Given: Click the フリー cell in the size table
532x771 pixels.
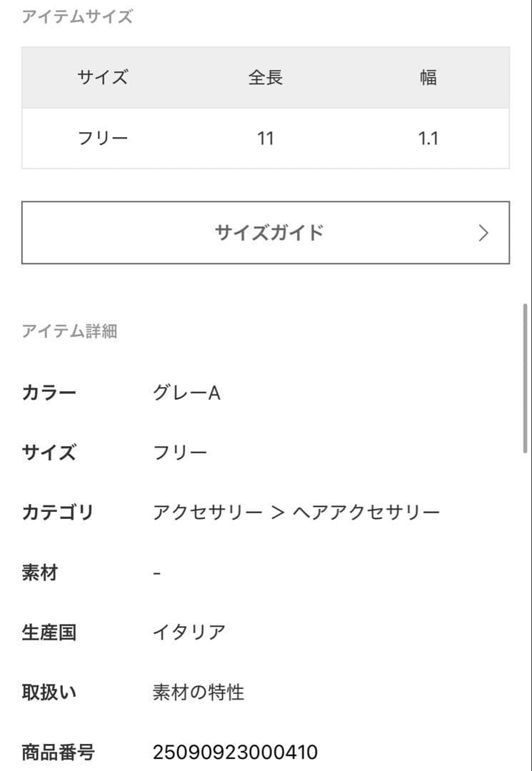Looking at the screenshot, I should [x=103, y=138].
